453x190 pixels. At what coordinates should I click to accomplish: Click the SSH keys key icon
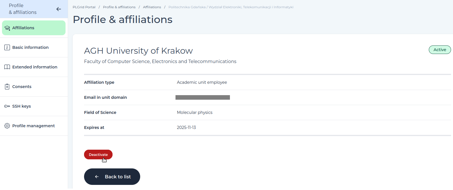[7, 106]
